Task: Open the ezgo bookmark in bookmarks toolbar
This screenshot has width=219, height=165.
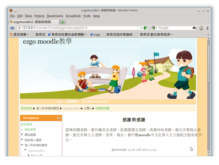Action: 95,34
